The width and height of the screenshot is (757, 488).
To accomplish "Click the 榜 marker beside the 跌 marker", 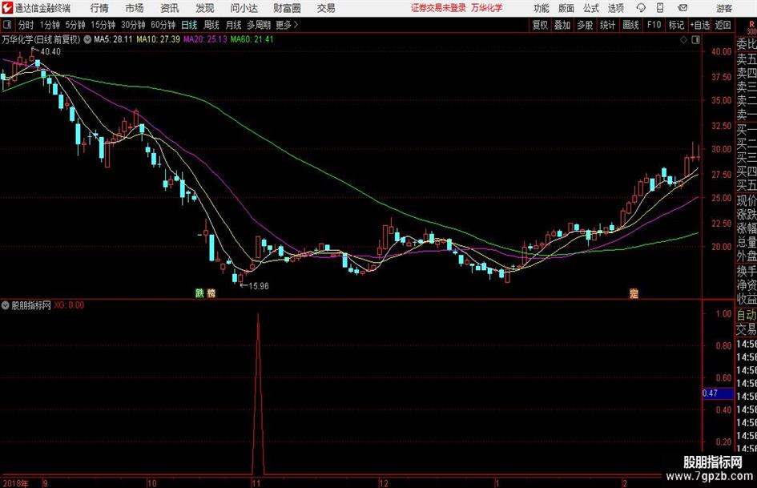I will [211, 292].
